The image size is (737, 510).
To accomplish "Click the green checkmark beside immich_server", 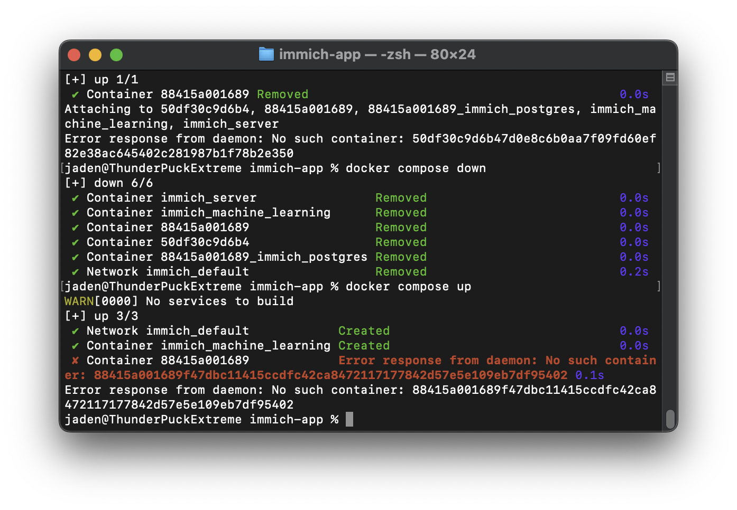I will click(x=74, y=197).
